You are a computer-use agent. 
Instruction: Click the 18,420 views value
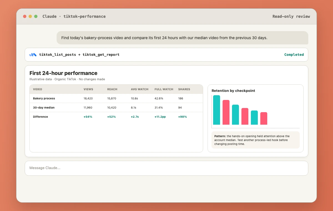88,98
